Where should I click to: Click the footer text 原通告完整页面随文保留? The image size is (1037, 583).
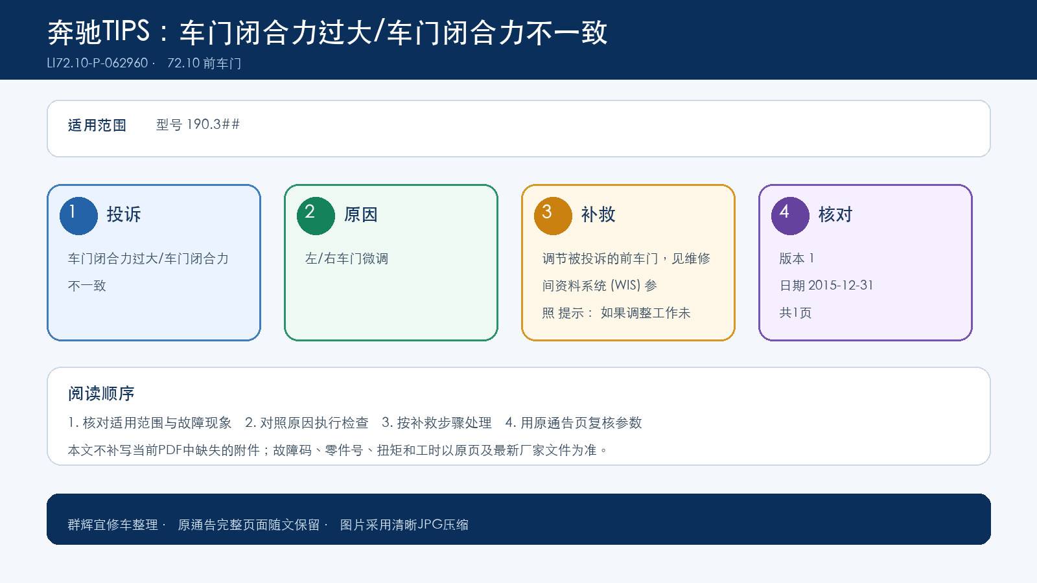pyautogui.click(x=249, y=525)
